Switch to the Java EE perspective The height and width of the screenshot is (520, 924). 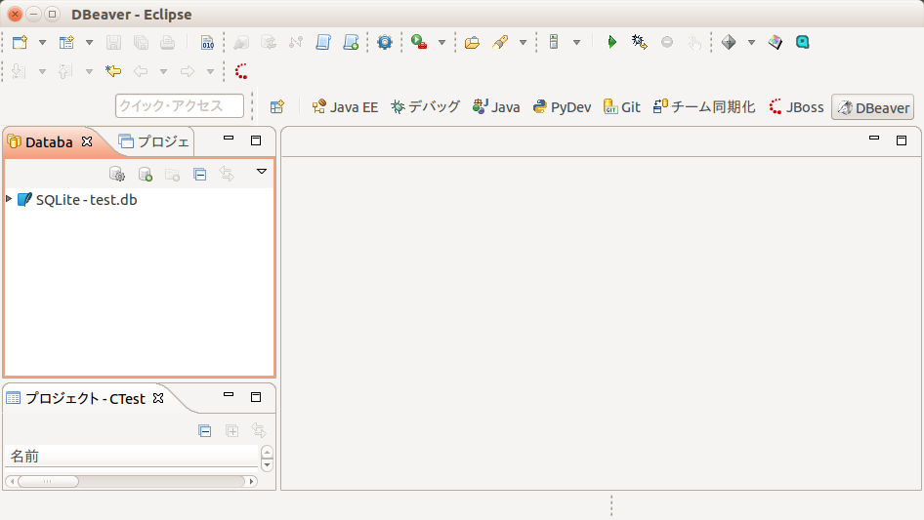345,107
